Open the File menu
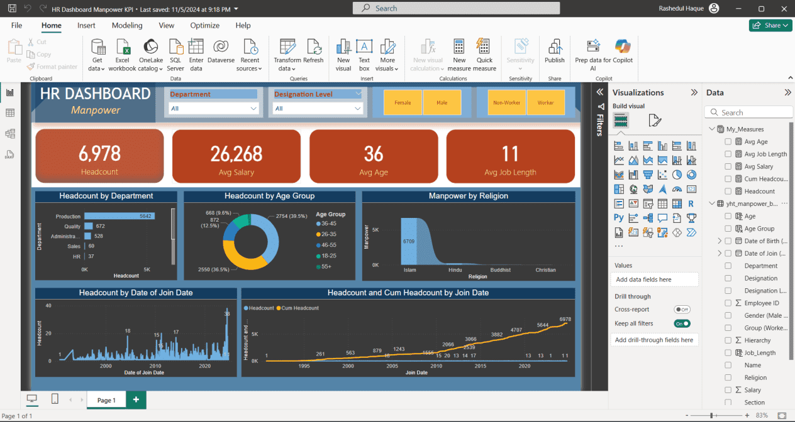This screenshot has height=422, width=795. 16,26
